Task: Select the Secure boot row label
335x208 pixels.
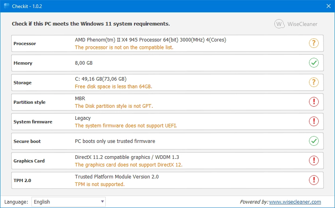Action: tap(27, 141)
